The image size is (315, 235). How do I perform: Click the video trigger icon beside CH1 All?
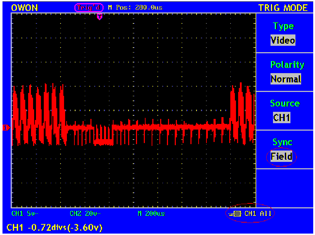click(x=235, y=214)
